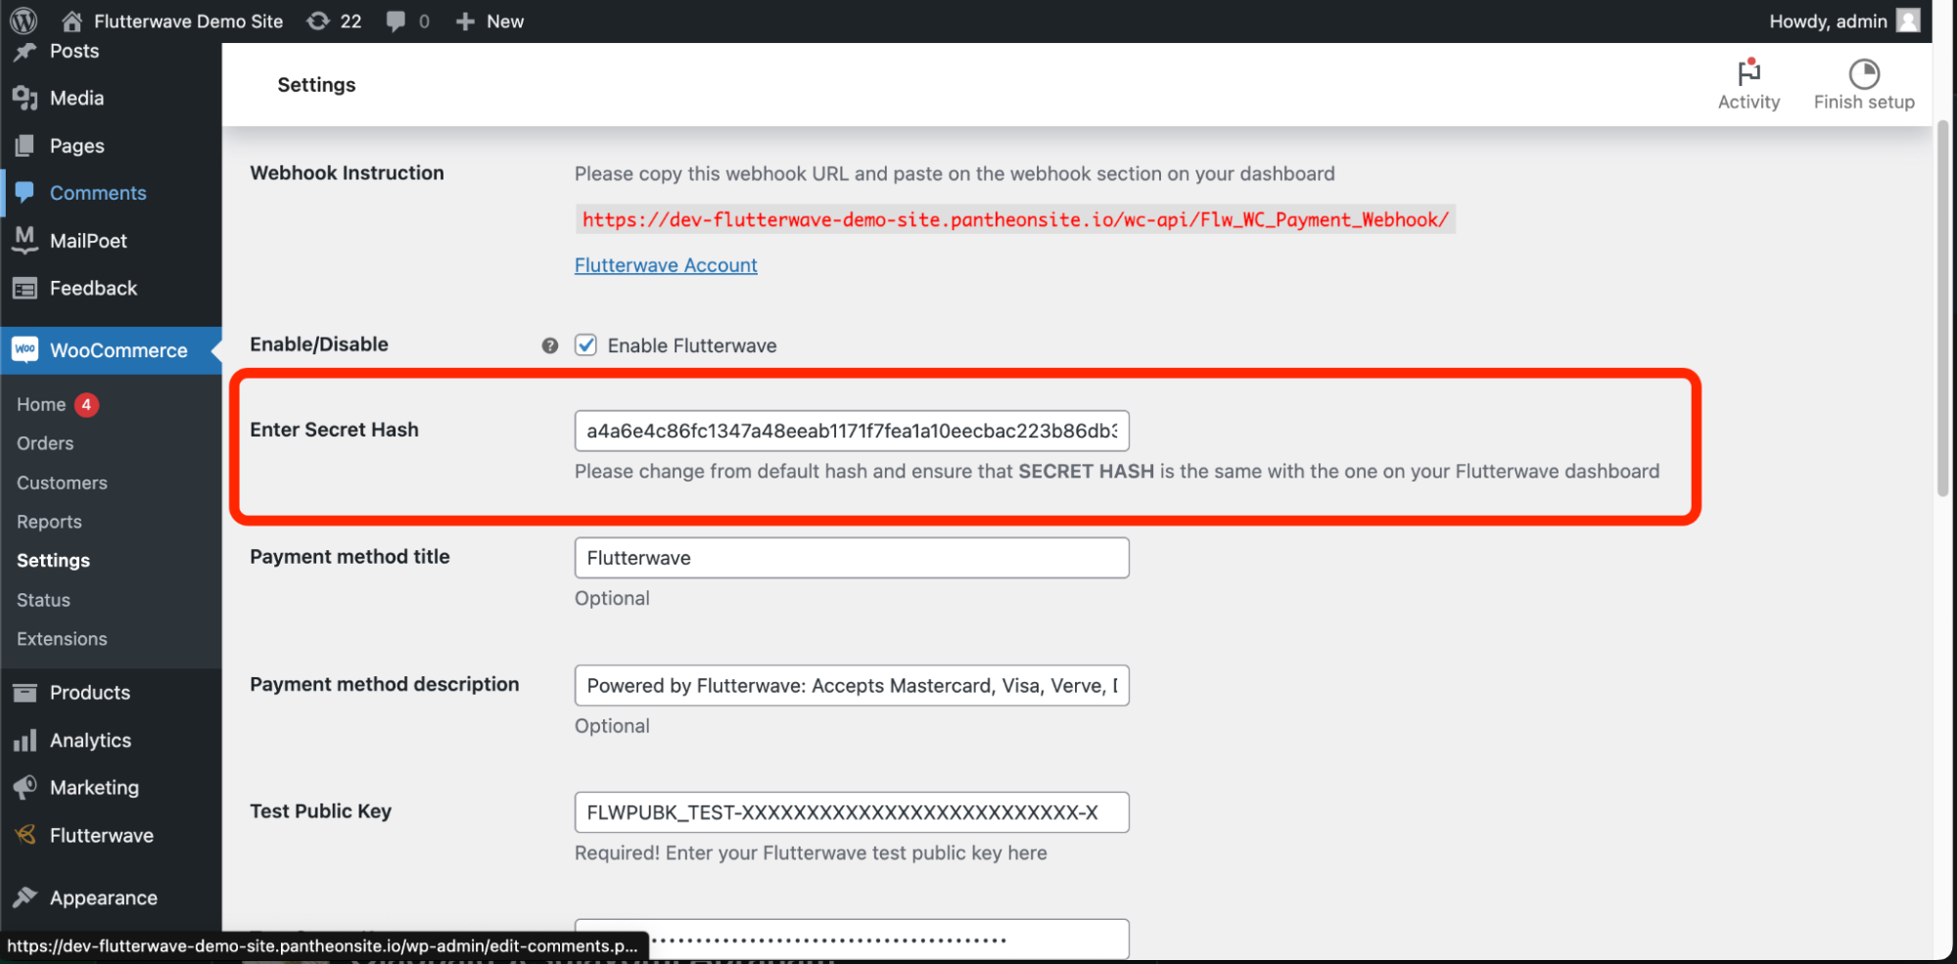This screenshot has height=964, width=1957.
Task: Open the WordPress logo menu
Action: [23, 21]
